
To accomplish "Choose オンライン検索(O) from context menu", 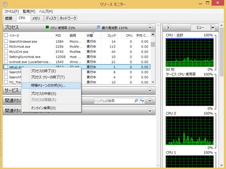I will [x=51, y=108].
